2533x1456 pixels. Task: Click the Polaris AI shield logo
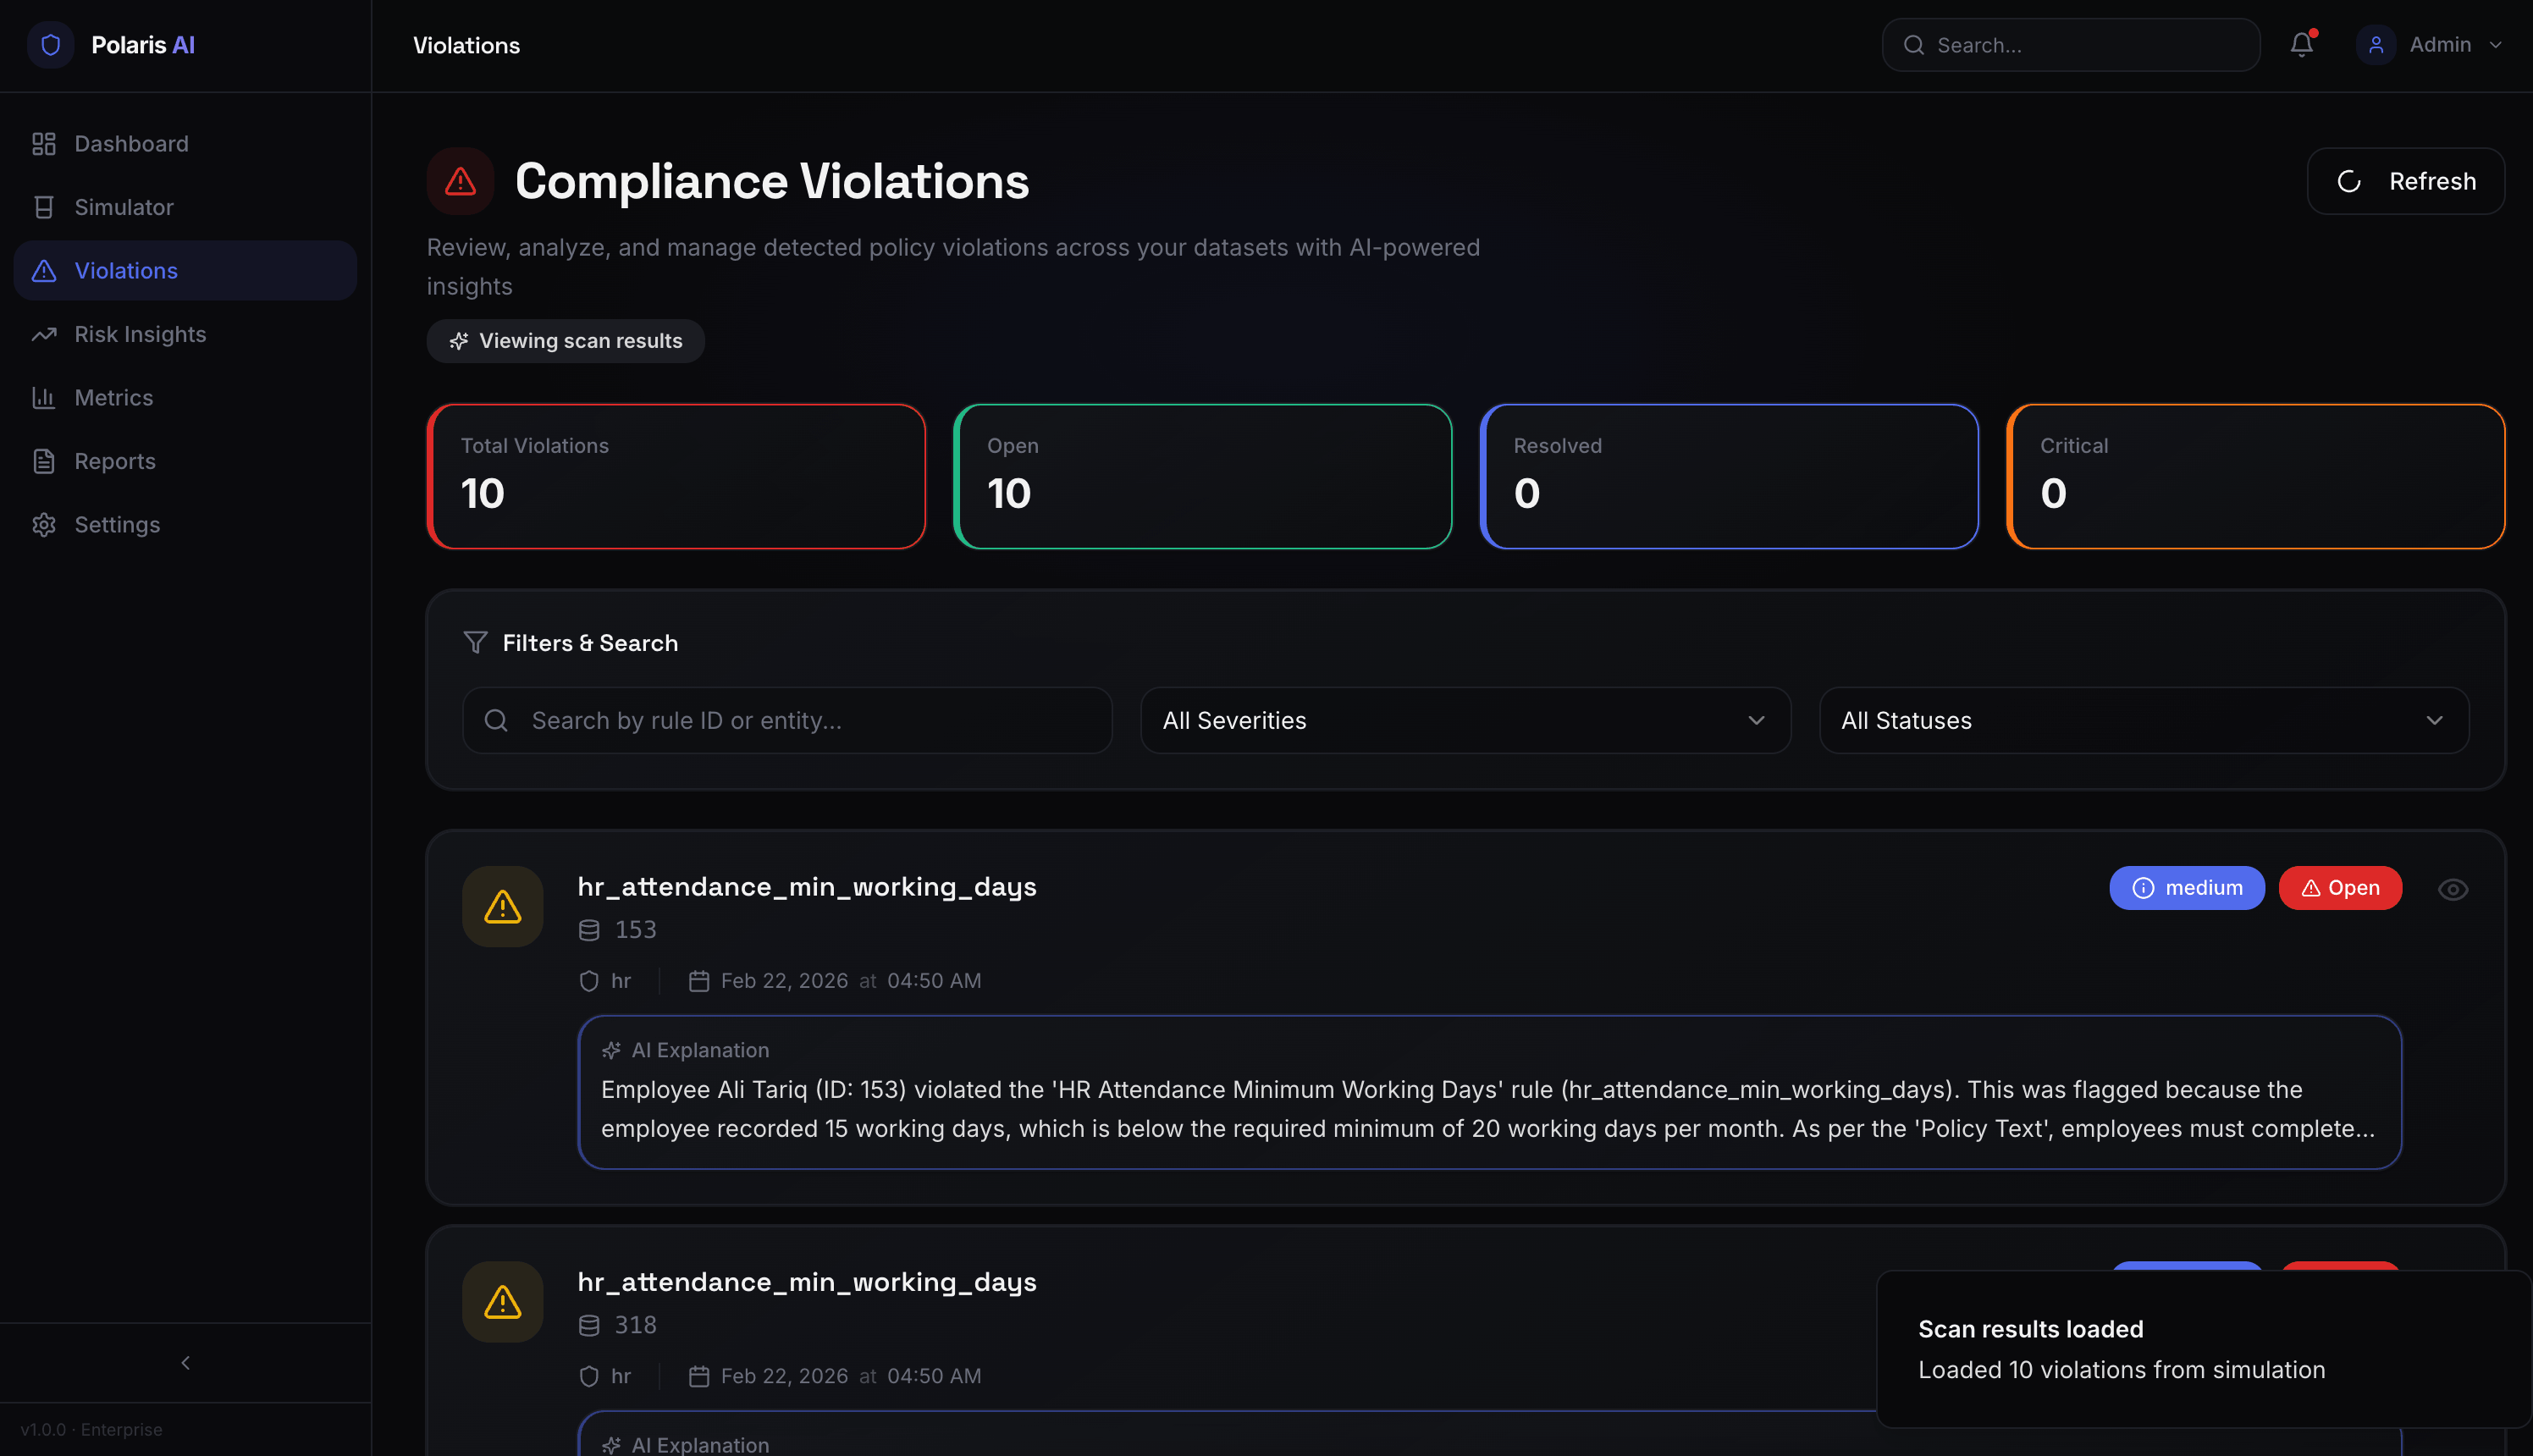[50, 45]
